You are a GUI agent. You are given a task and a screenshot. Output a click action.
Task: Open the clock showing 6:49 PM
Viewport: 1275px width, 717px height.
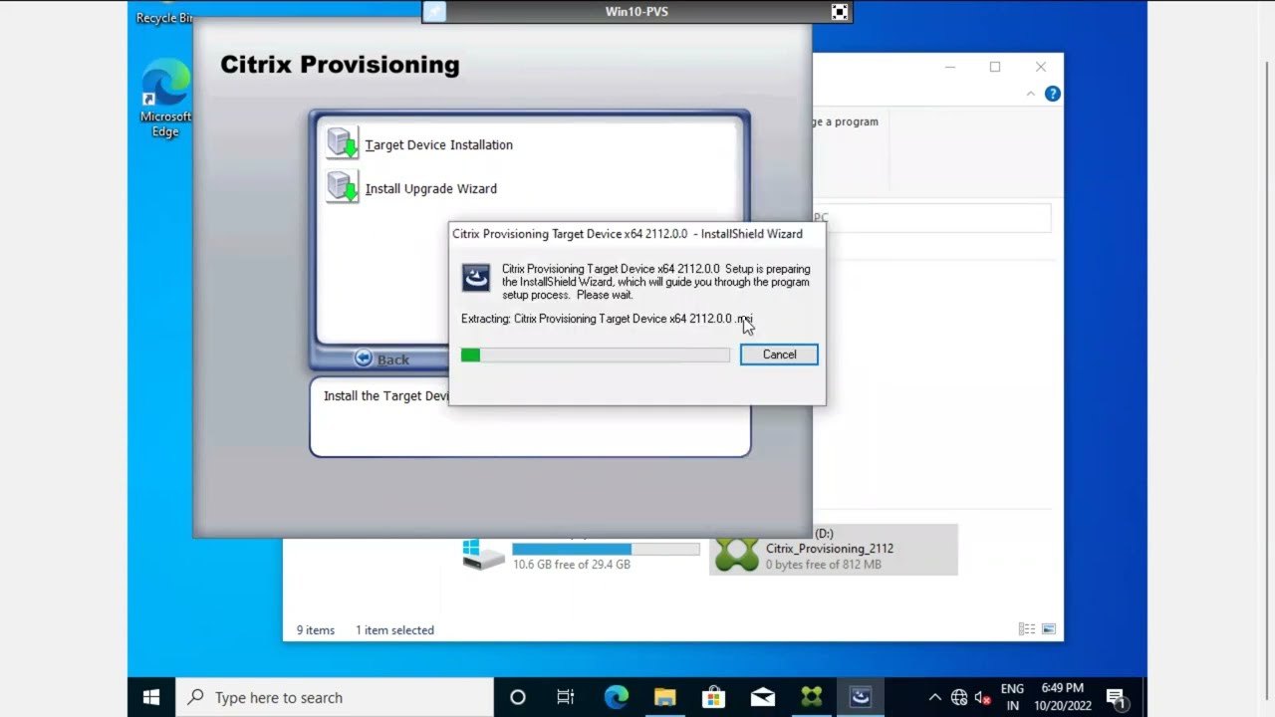(1062, 697)
